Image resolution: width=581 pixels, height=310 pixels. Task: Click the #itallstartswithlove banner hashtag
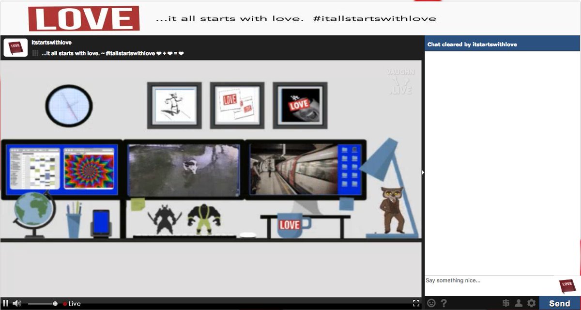[x=374, y=19]
